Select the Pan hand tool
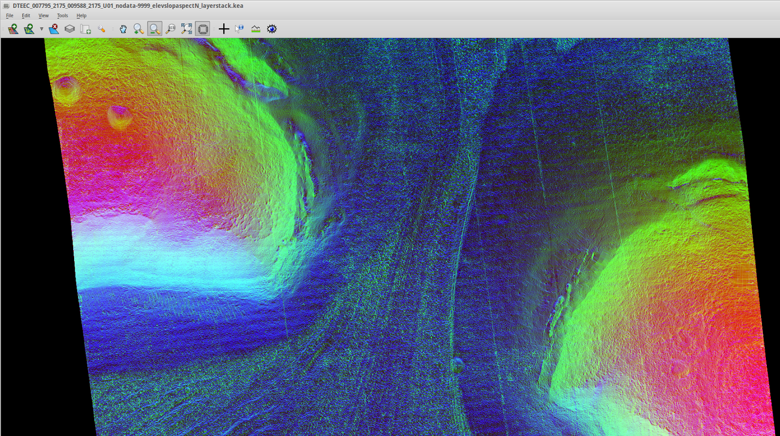Screen dimensions: 780x436 pyautogui.click(x=123, y=29)
